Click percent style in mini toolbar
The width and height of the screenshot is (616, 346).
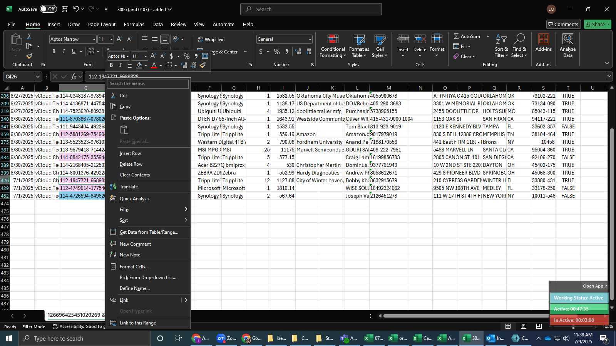[x=187, y=56]
